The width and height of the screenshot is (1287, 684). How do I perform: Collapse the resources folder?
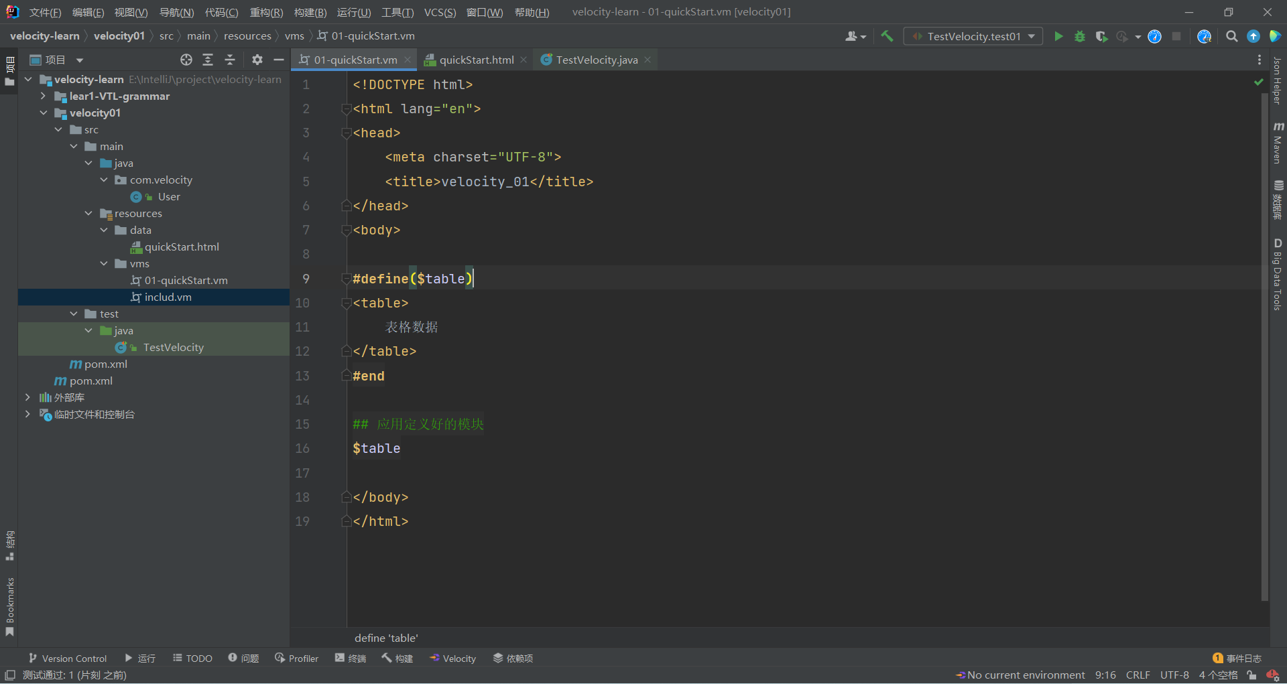click(88, 213)
